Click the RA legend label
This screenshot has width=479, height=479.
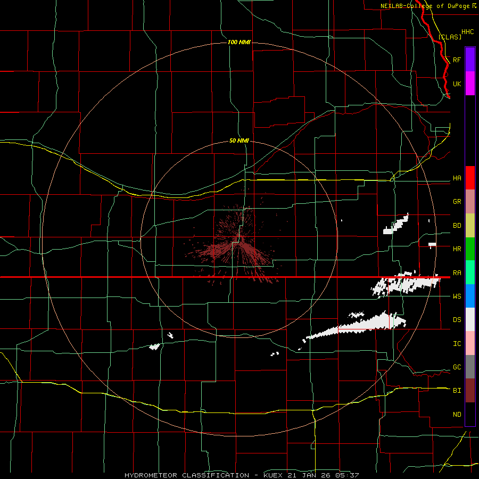pyautogui.click(x=457, y=273)
